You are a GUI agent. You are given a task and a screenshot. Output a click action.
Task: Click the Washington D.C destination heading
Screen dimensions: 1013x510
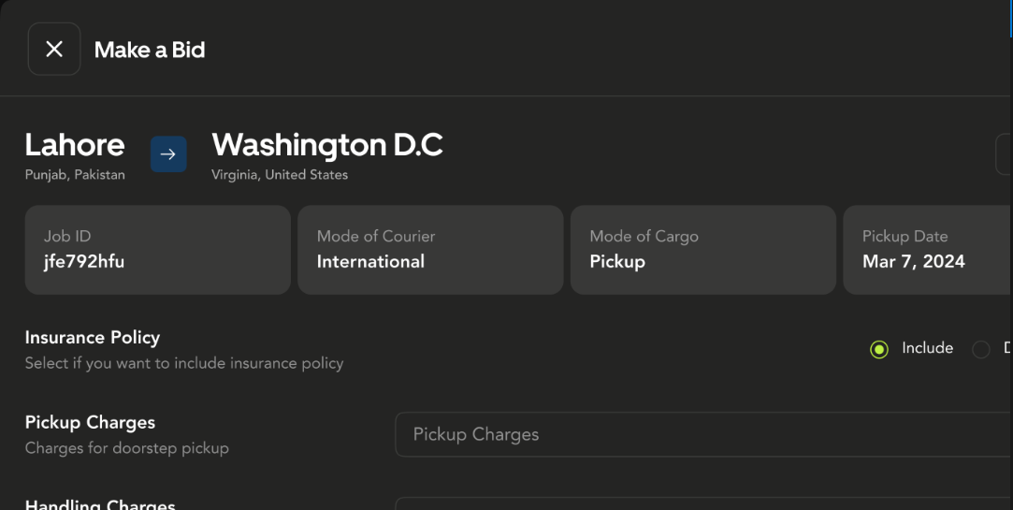click(327, 145)
